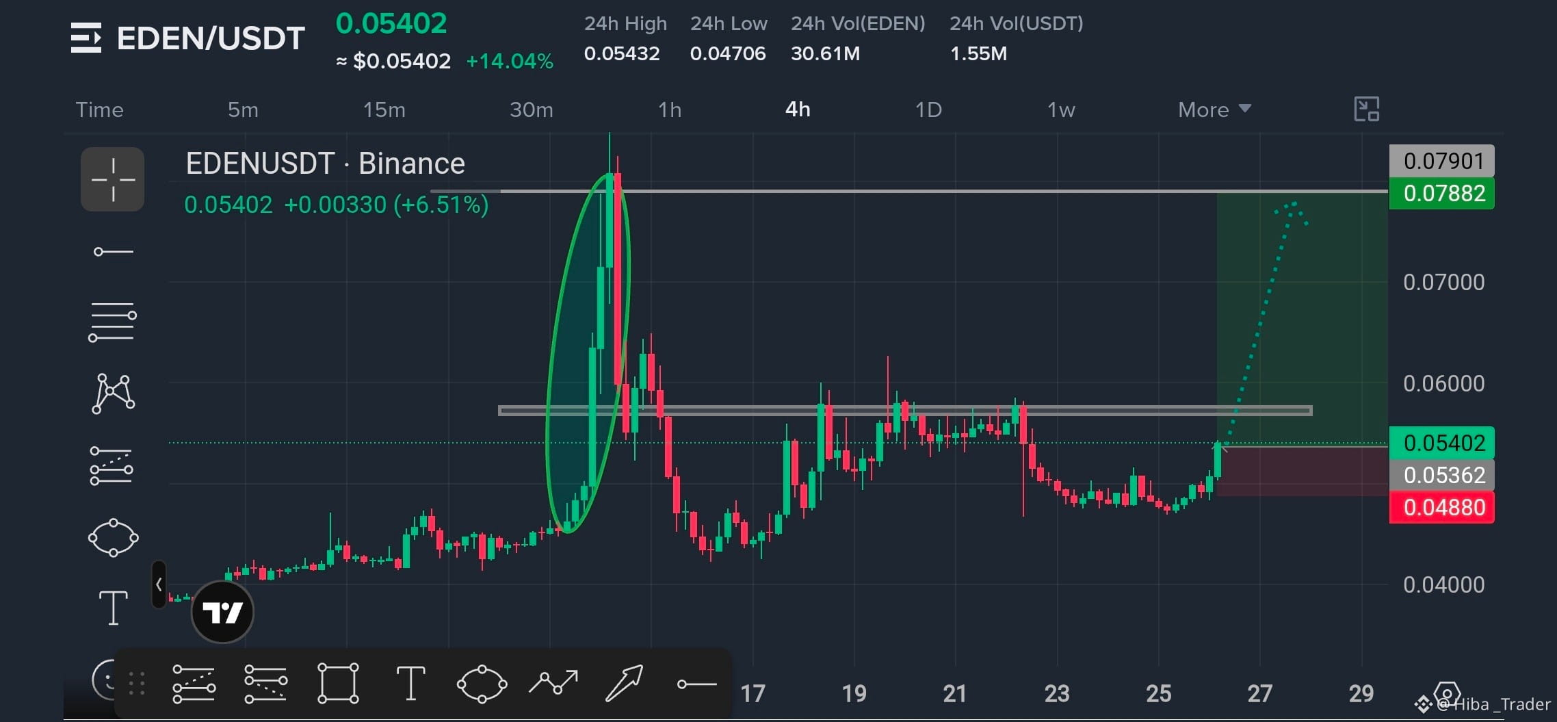This screenshot has height=722, width=1557.
Task: Select the horizontal line drawing tool in sidebar
Action: coord(113,252)
